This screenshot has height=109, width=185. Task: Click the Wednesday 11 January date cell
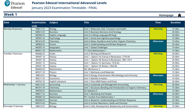pyautogui.click(x=15, y=85)
